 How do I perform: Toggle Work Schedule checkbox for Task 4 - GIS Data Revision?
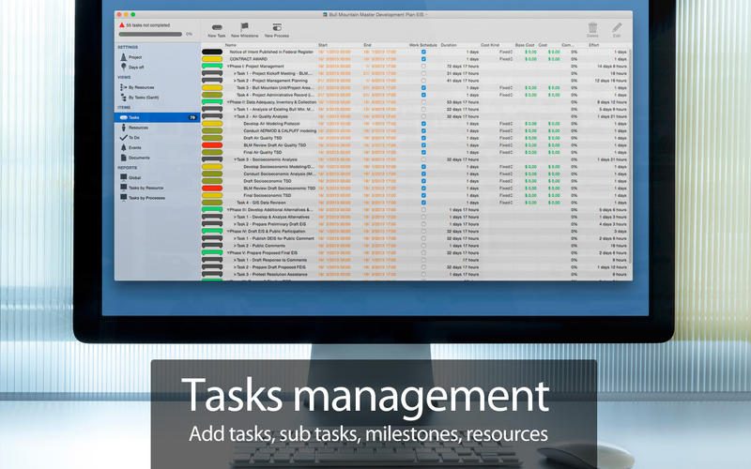click(x=423, y=202)
